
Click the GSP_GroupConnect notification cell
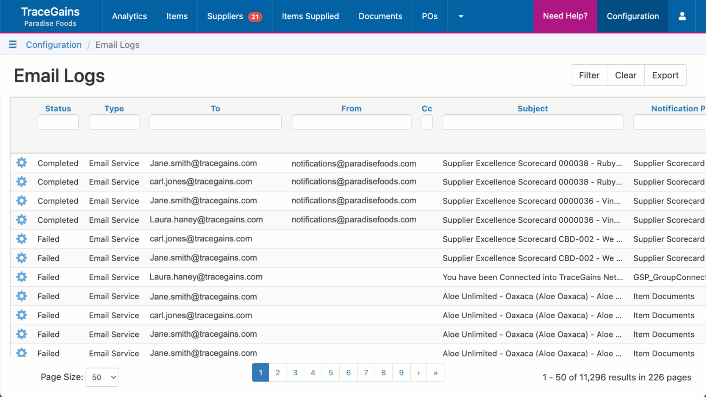coord(669,277)
